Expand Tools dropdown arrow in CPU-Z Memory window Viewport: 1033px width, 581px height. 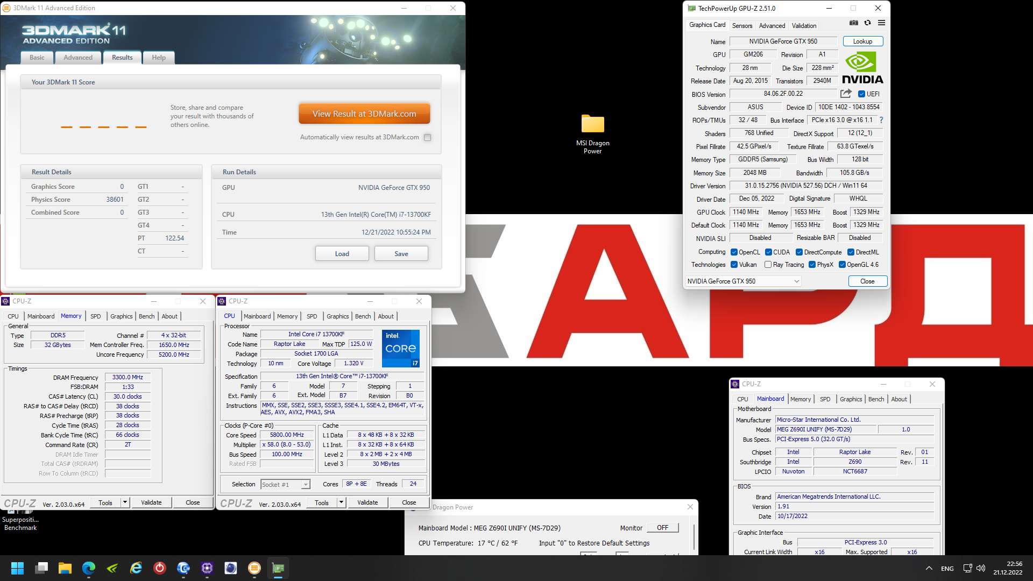click(x=125, y=502)
